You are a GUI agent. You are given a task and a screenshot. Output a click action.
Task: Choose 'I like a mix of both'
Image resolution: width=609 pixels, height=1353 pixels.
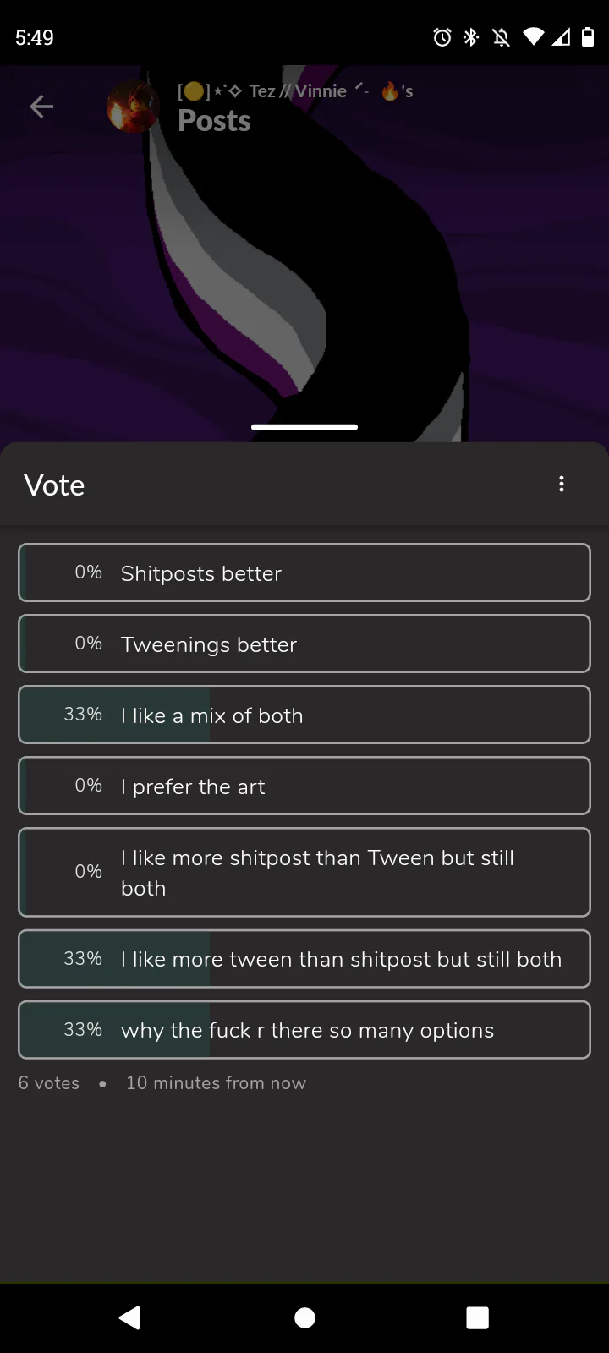[x=304, y=715]
